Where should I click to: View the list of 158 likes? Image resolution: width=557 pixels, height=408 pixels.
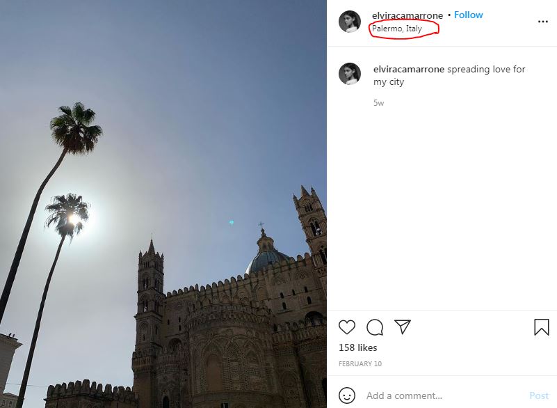[x=357, y=347]
